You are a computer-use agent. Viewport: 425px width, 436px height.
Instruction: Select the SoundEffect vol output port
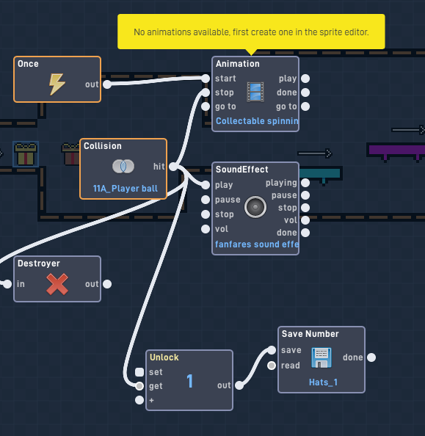pyautogui.click(x=305, y=220)
